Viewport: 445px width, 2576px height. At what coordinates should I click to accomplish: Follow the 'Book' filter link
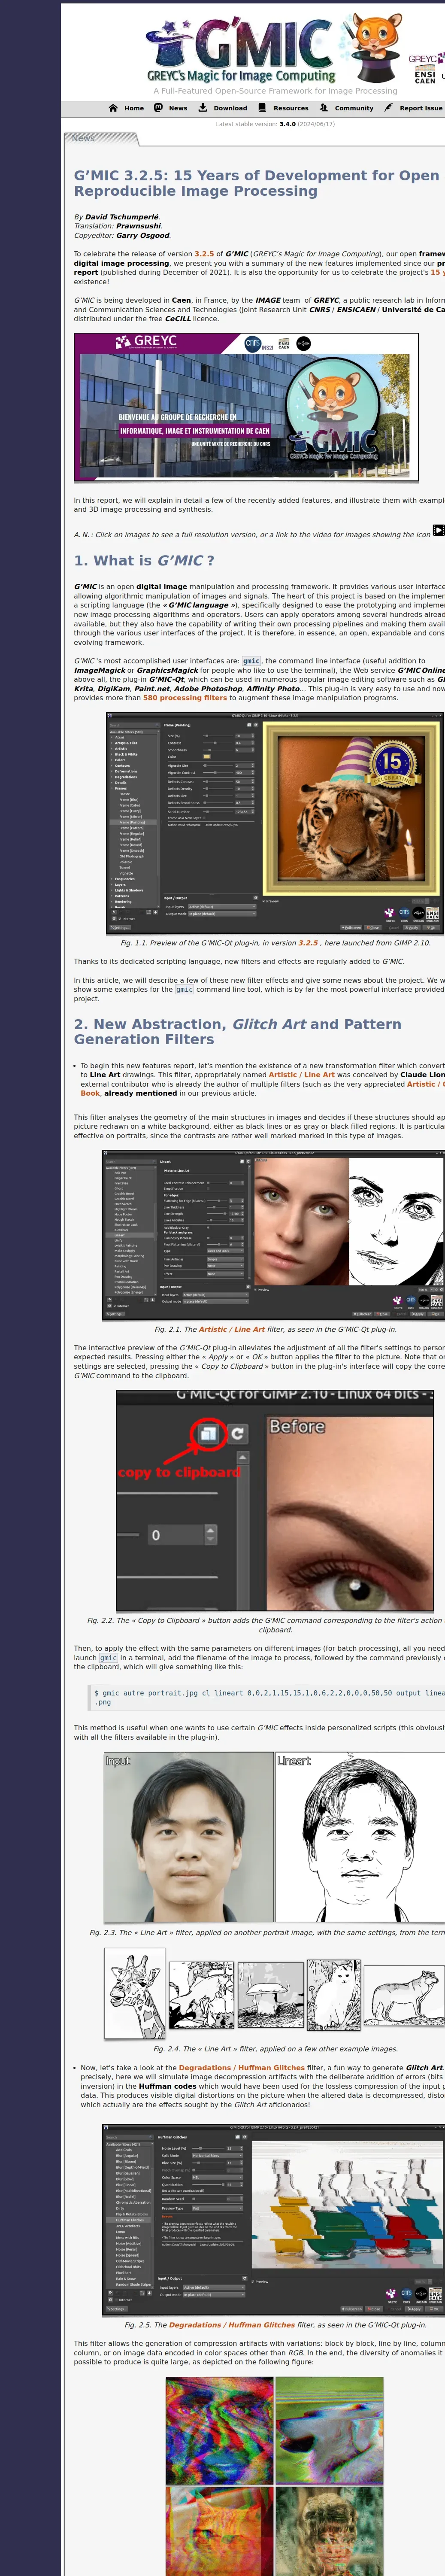90,1093
